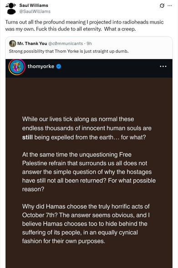
Task: Open the Instagram post's three-dot menu
Action: [163, 66]
